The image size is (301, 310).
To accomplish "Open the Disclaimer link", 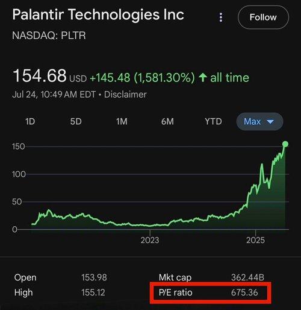I will 125,95.
